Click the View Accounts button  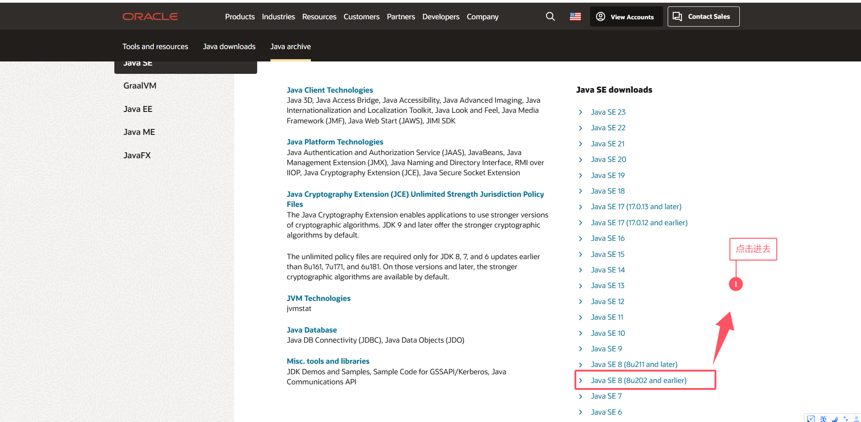click(626, 17)
